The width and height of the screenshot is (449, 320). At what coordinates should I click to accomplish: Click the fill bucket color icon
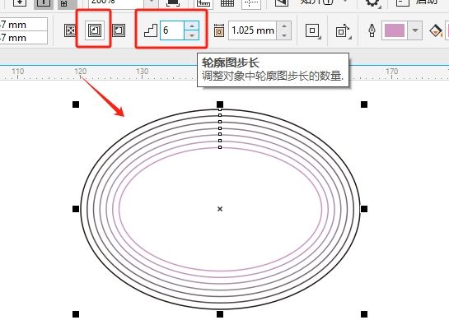pyautogui.click(x=436, y=30)
